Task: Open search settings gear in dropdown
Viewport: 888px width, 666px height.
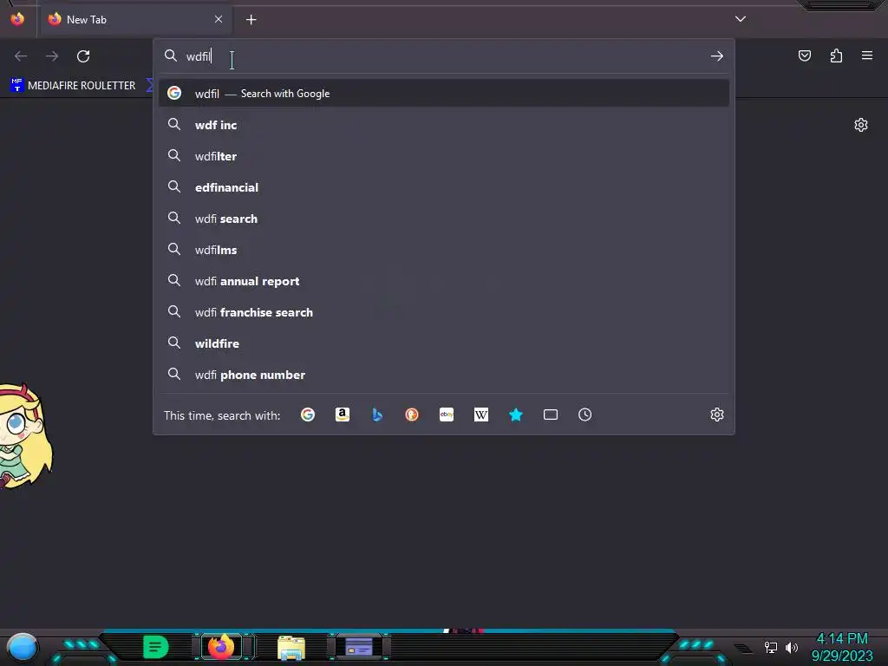Action: (717, 415)
